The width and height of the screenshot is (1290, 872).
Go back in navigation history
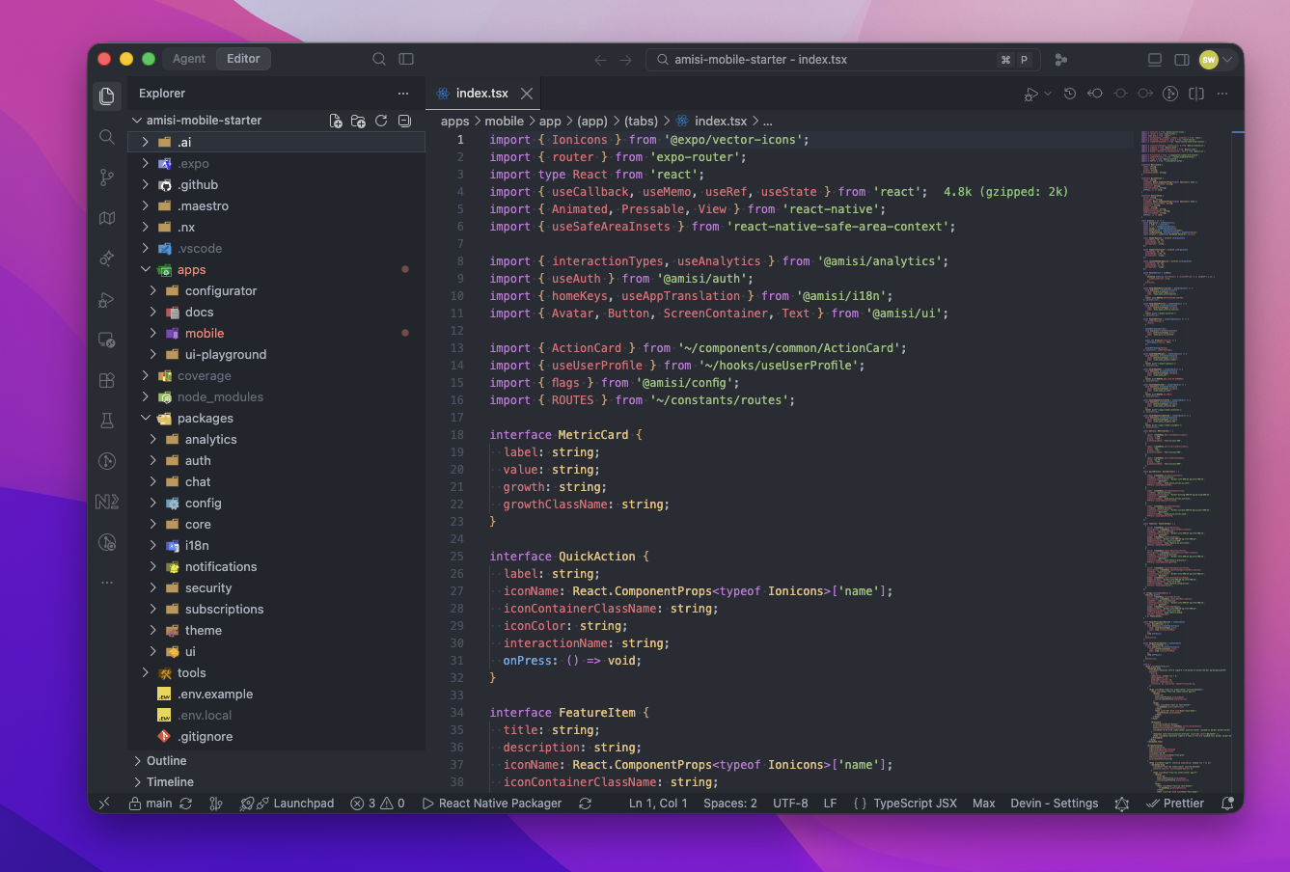(x=600, y=60)
